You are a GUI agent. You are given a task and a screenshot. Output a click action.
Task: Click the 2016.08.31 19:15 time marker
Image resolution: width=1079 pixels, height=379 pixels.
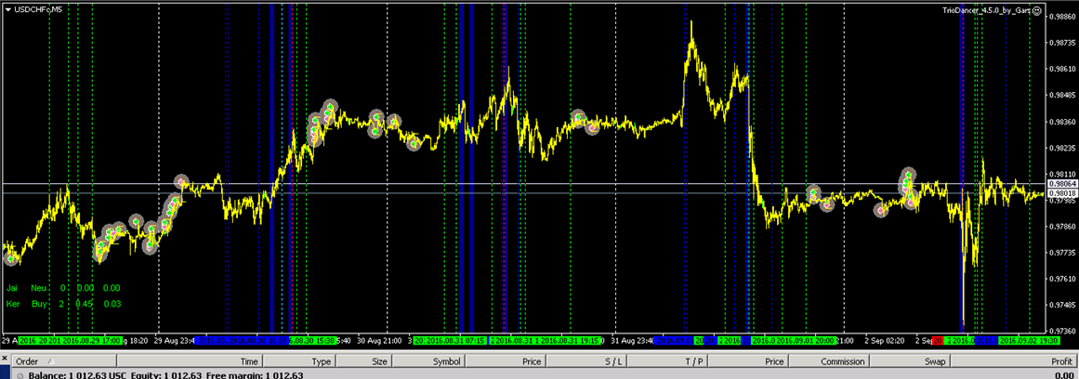[569, 341]
